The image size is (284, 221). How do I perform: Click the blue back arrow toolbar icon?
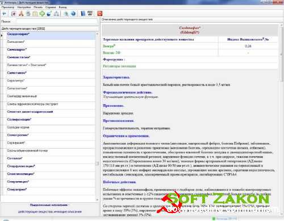(4, 14)
